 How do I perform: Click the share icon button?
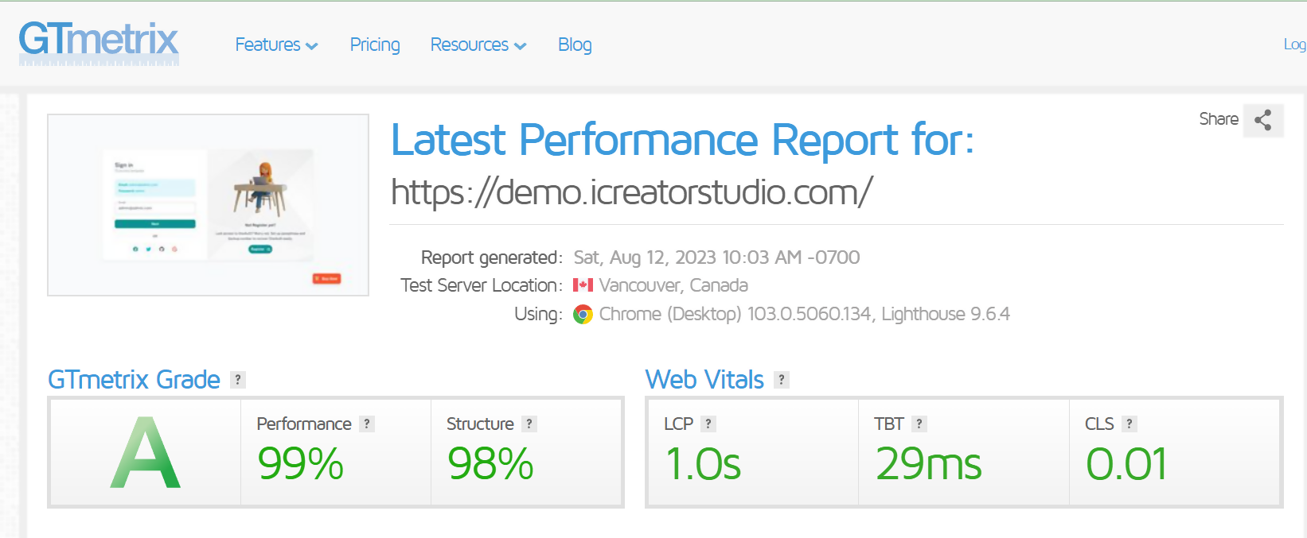(1262, 120)
